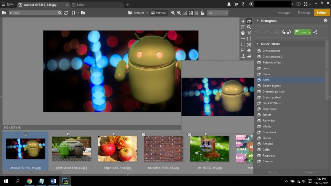Select the Horizon alignment tool

243,39
